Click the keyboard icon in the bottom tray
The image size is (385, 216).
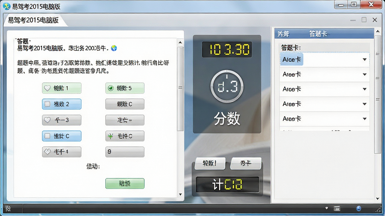point(337,208)
